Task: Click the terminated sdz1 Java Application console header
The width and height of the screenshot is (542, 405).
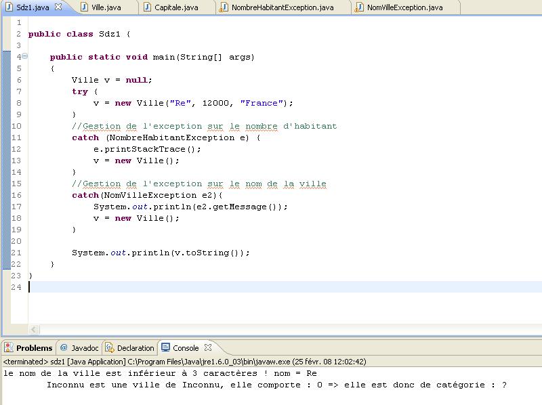Action: point(184,362)
